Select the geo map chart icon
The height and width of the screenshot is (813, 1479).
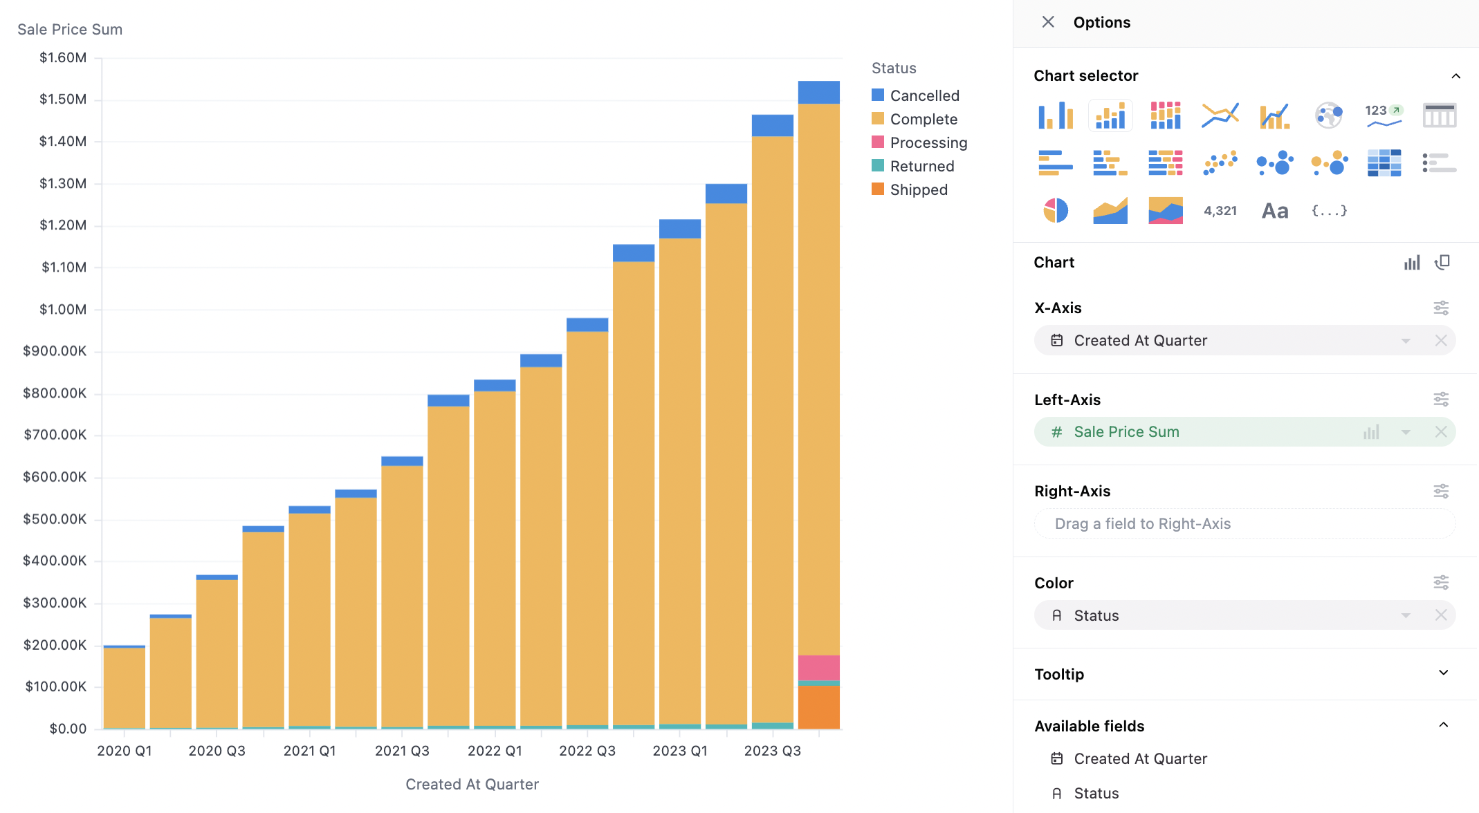tap(1329, 115)
